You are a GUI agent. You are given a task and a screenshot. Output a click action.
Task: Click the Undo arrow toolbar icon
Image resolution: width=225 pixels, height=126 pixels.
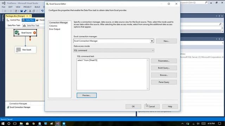click(x=42, y=11)
